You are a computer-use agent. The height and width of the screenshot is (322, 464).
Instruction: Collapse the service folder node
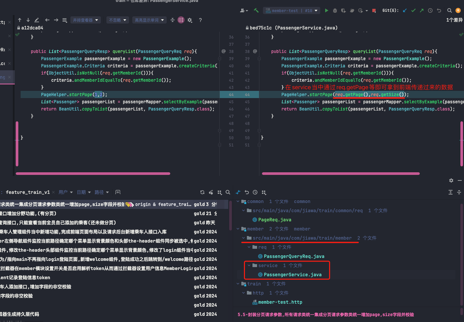point(249,265)
